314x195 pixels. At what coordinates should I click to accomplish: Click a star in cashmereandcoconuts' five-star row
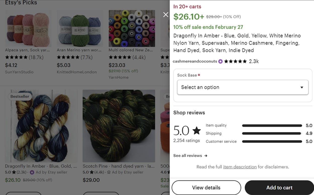235,61
